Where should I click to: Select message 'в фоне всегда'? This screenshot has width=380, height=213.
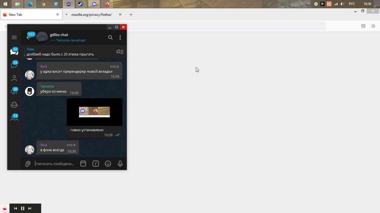pos(52,150)
